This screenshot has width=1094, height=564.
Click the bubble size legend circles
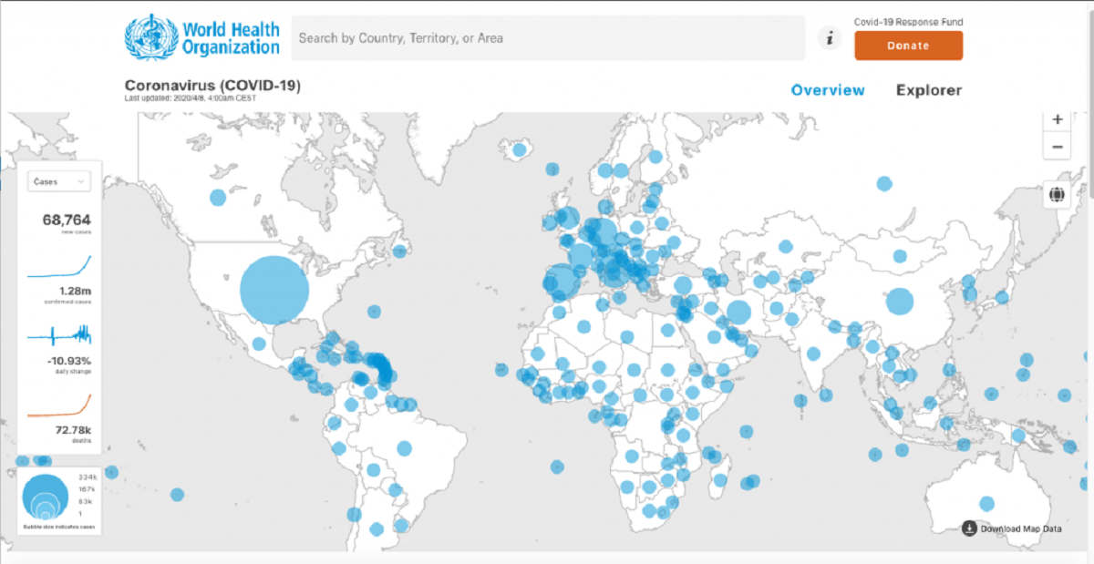(42, 497)
